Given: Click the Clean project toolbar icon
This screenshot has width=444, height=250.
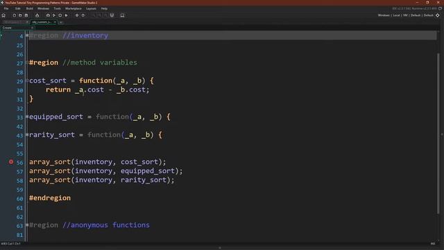Looking at the screenshot, I should click(67, 15).
